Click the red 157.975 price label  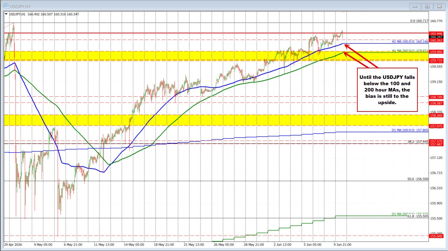pos(436,126)
